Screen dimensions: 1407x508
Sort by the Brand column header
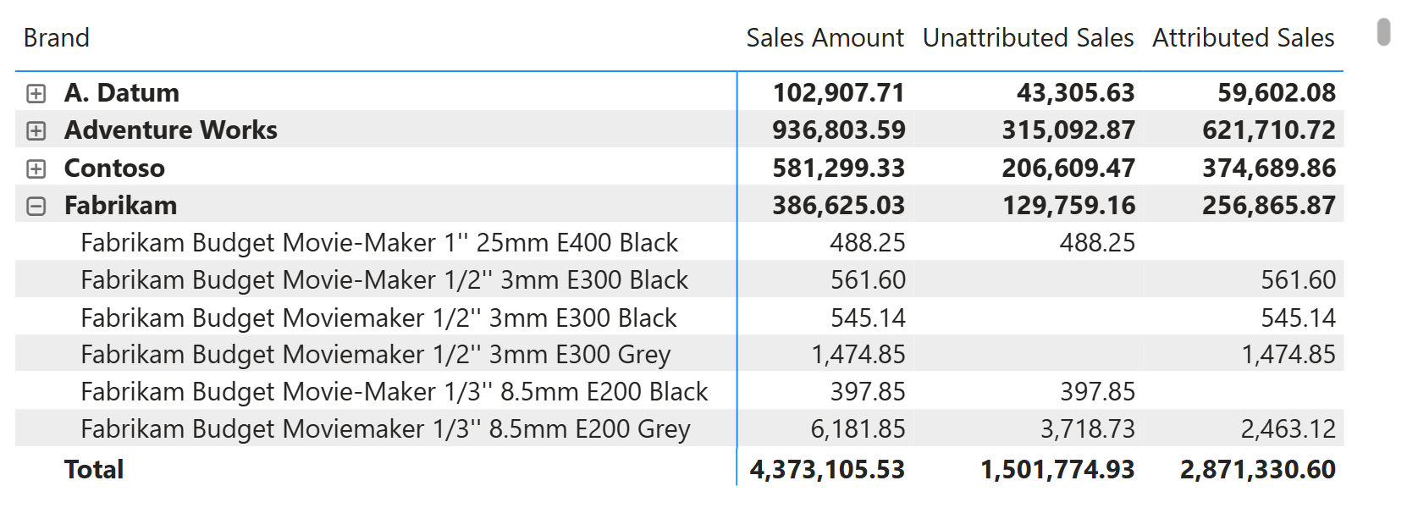[x=56, y=38]
